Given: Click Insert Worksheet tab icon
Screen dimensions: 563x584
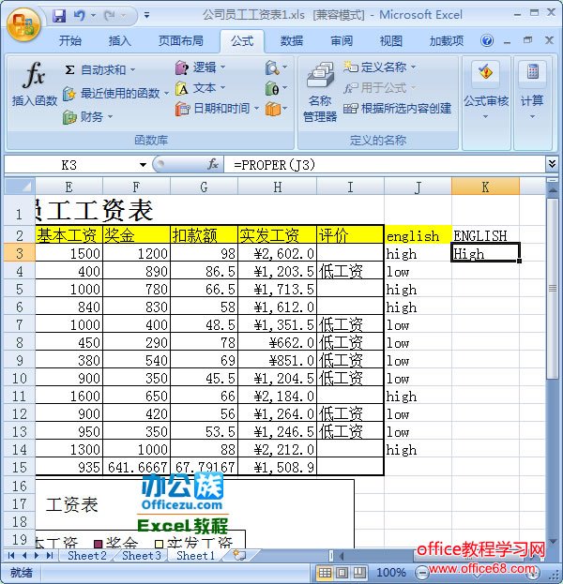Looking at the screenshot, I should [x=239, y=555].
